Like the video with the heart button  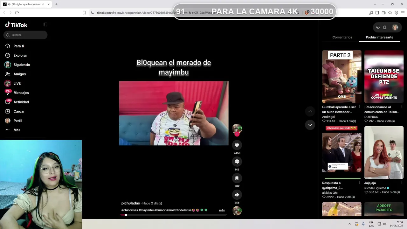[x=237, y=145]
